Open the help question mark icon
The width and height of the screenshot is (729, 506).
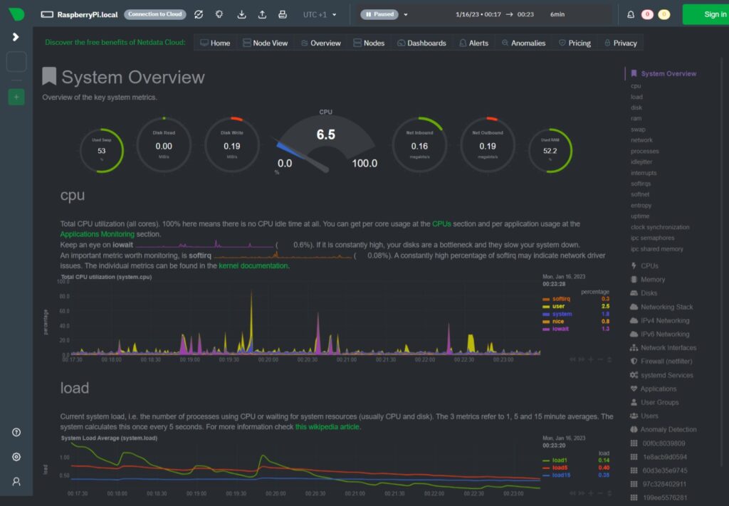pos(16,432)
